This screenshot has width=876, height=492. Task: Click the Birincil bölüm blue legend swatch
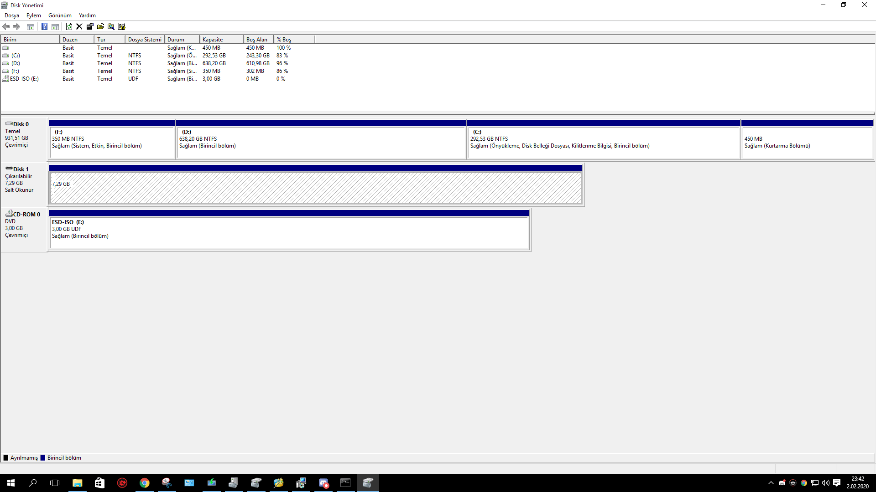[43, 458]
